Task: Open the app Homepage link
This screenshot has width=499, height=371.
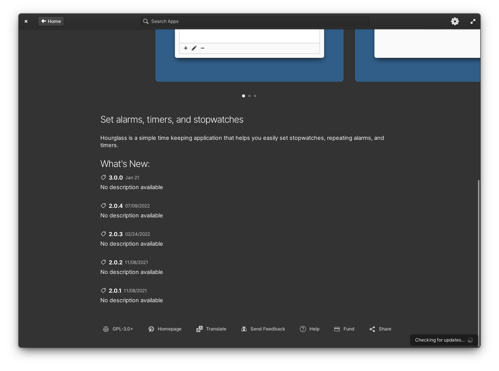Action: [165, 329]
